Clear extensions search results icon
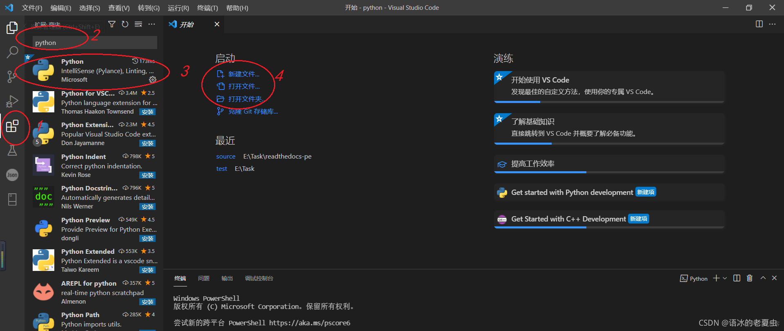The image size is (784, 331). tap(138, 25)
